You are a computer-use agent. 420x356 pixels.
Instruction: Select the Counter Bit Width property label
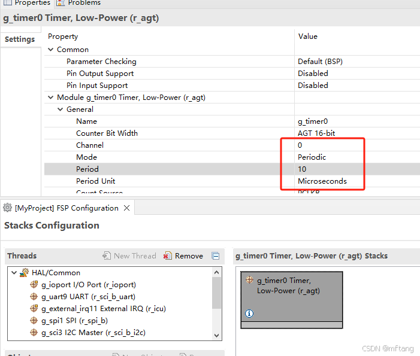107,133
